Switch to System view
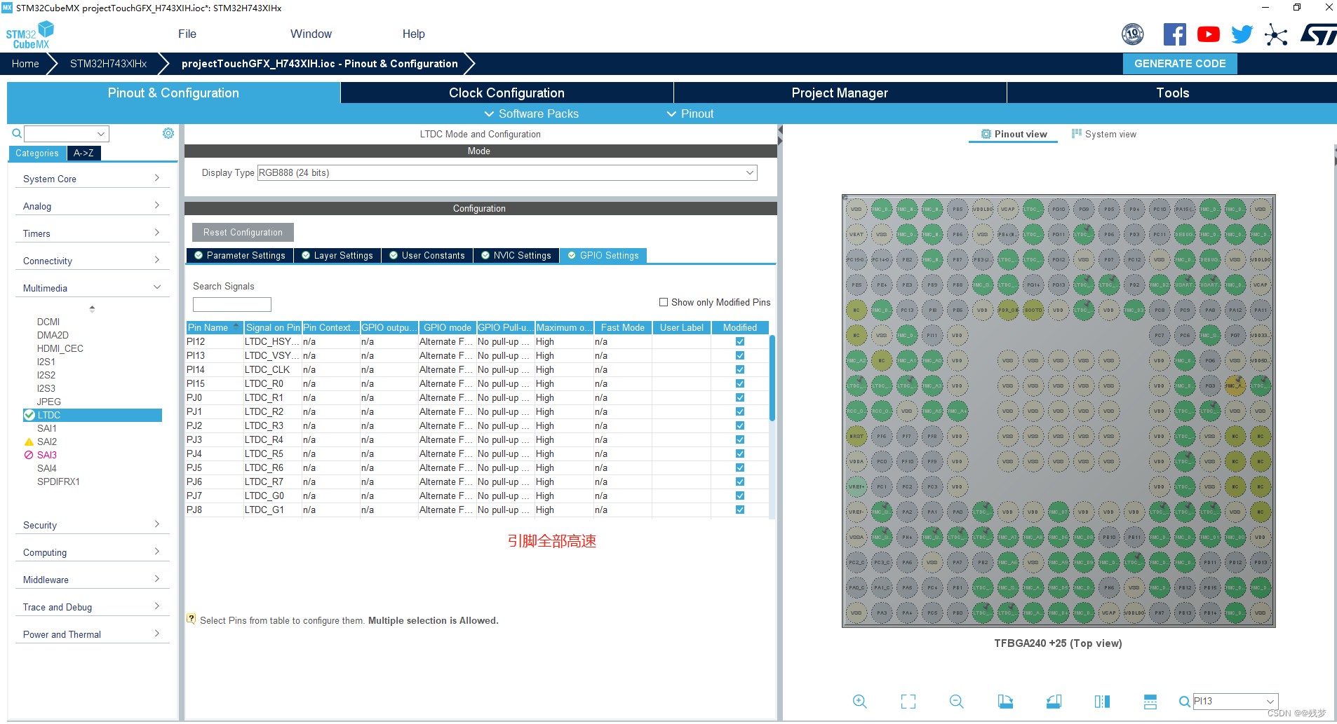 coord(1103,135)
